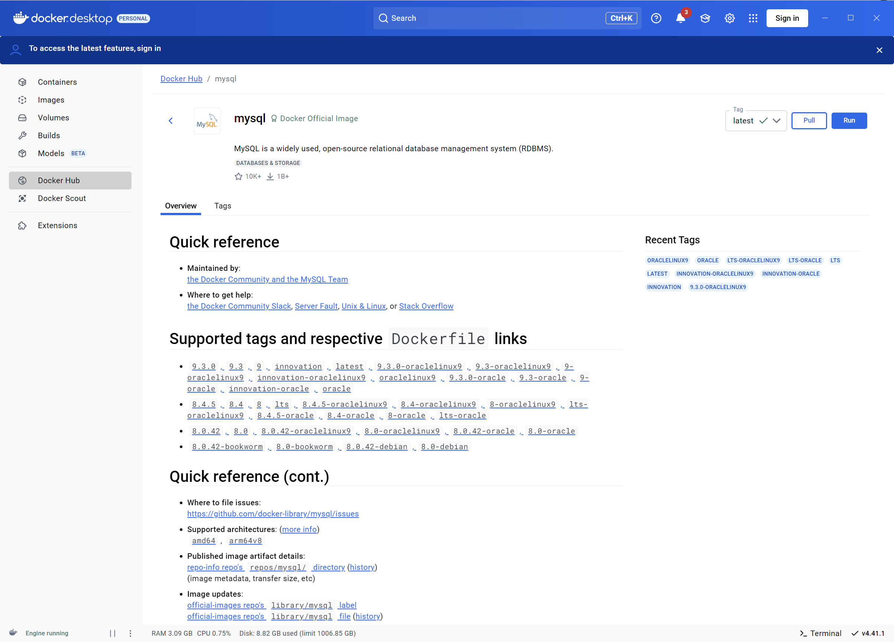Select the Overview tab
Viewport: 894px width, 642px height.
pyautogui.click(x=181, y=206)
